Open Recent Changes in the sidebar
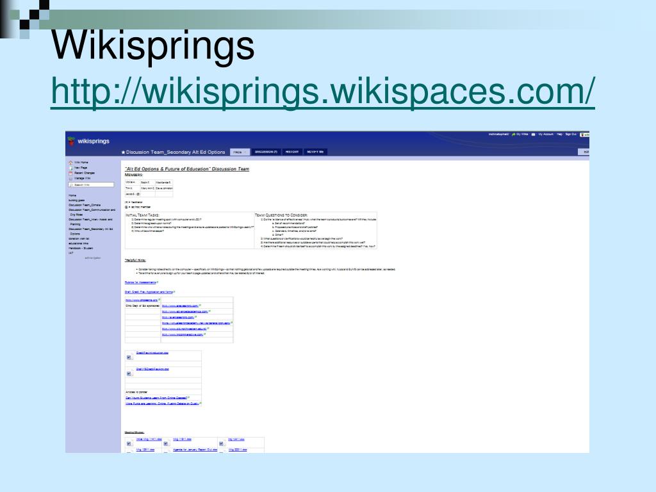 [85, 173]
